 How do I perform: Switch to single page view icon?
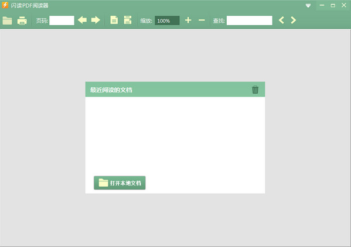point(114,20)
